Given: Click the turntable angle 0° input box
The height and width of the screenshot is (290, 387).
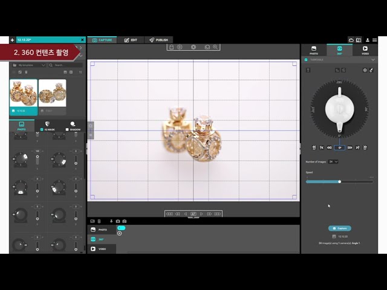Looking at the screenshot, I should tap(340, 147).
